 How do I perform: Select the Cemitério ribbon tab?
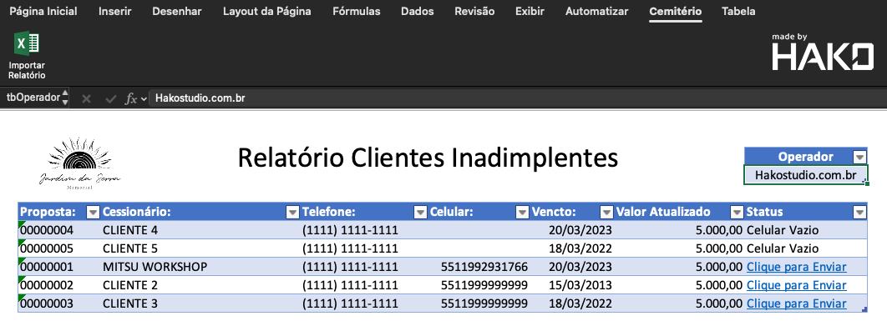coord(676,12)
